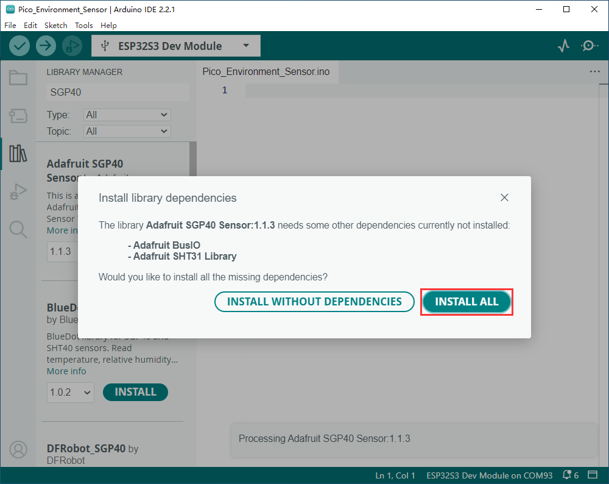Maximize the Arduino IDE window
Viewport: 609px width, 484px height.
pyautogui.click(x=566, y=9)
